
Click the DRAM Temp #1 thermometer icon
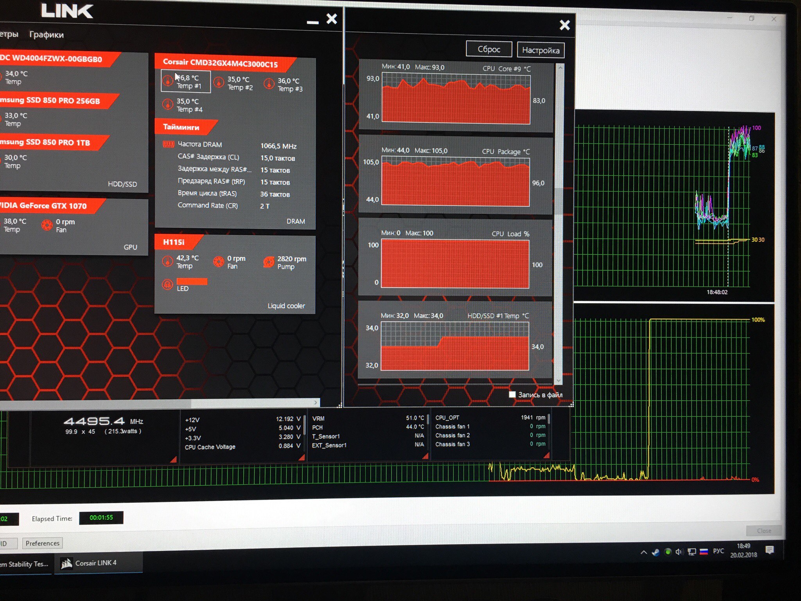pos(168,81)
